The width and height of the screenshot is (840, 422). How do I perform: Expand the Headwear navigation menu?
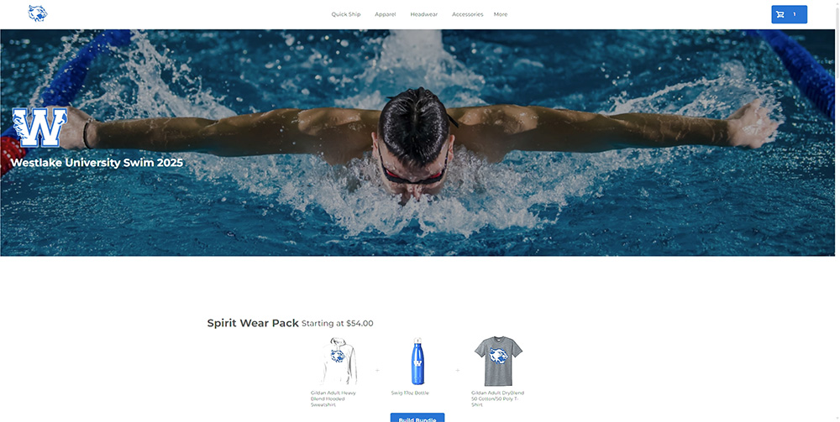tap(423, 14)
